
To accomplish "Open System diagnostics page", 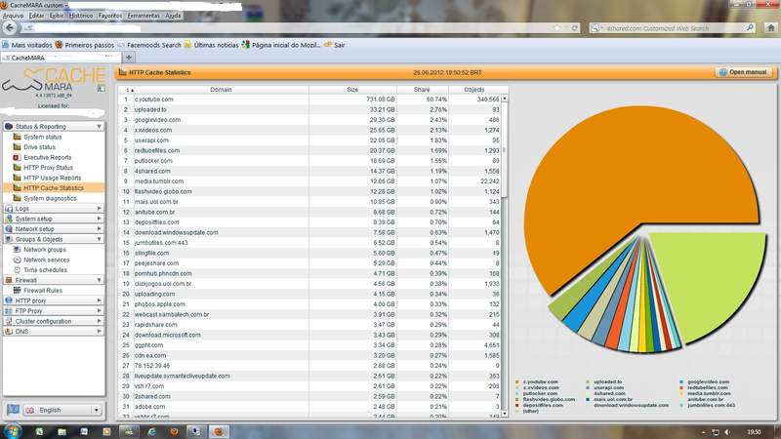I will click(50, 199).
